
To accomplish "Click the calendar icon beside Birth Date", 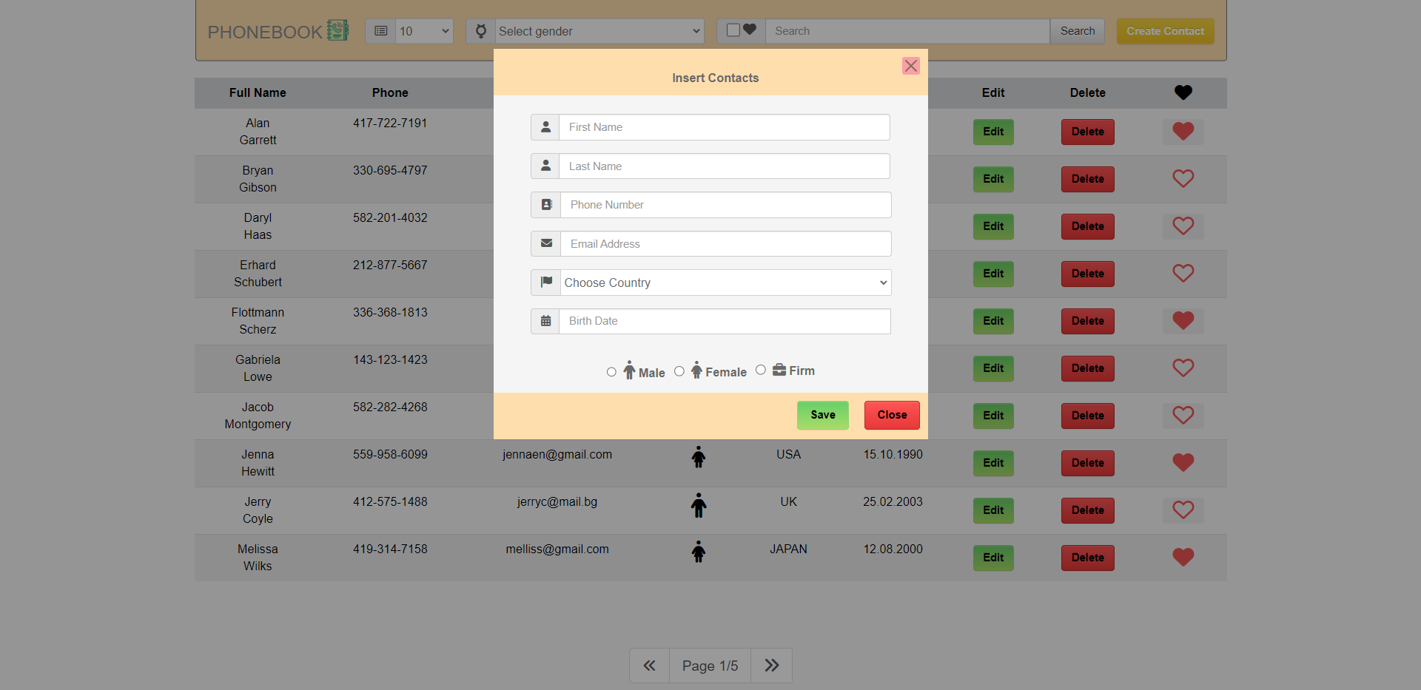I will 545,321.
